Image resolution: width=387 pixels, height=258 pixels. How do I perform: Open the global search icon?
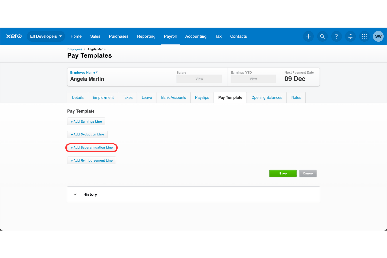[322, 36]
